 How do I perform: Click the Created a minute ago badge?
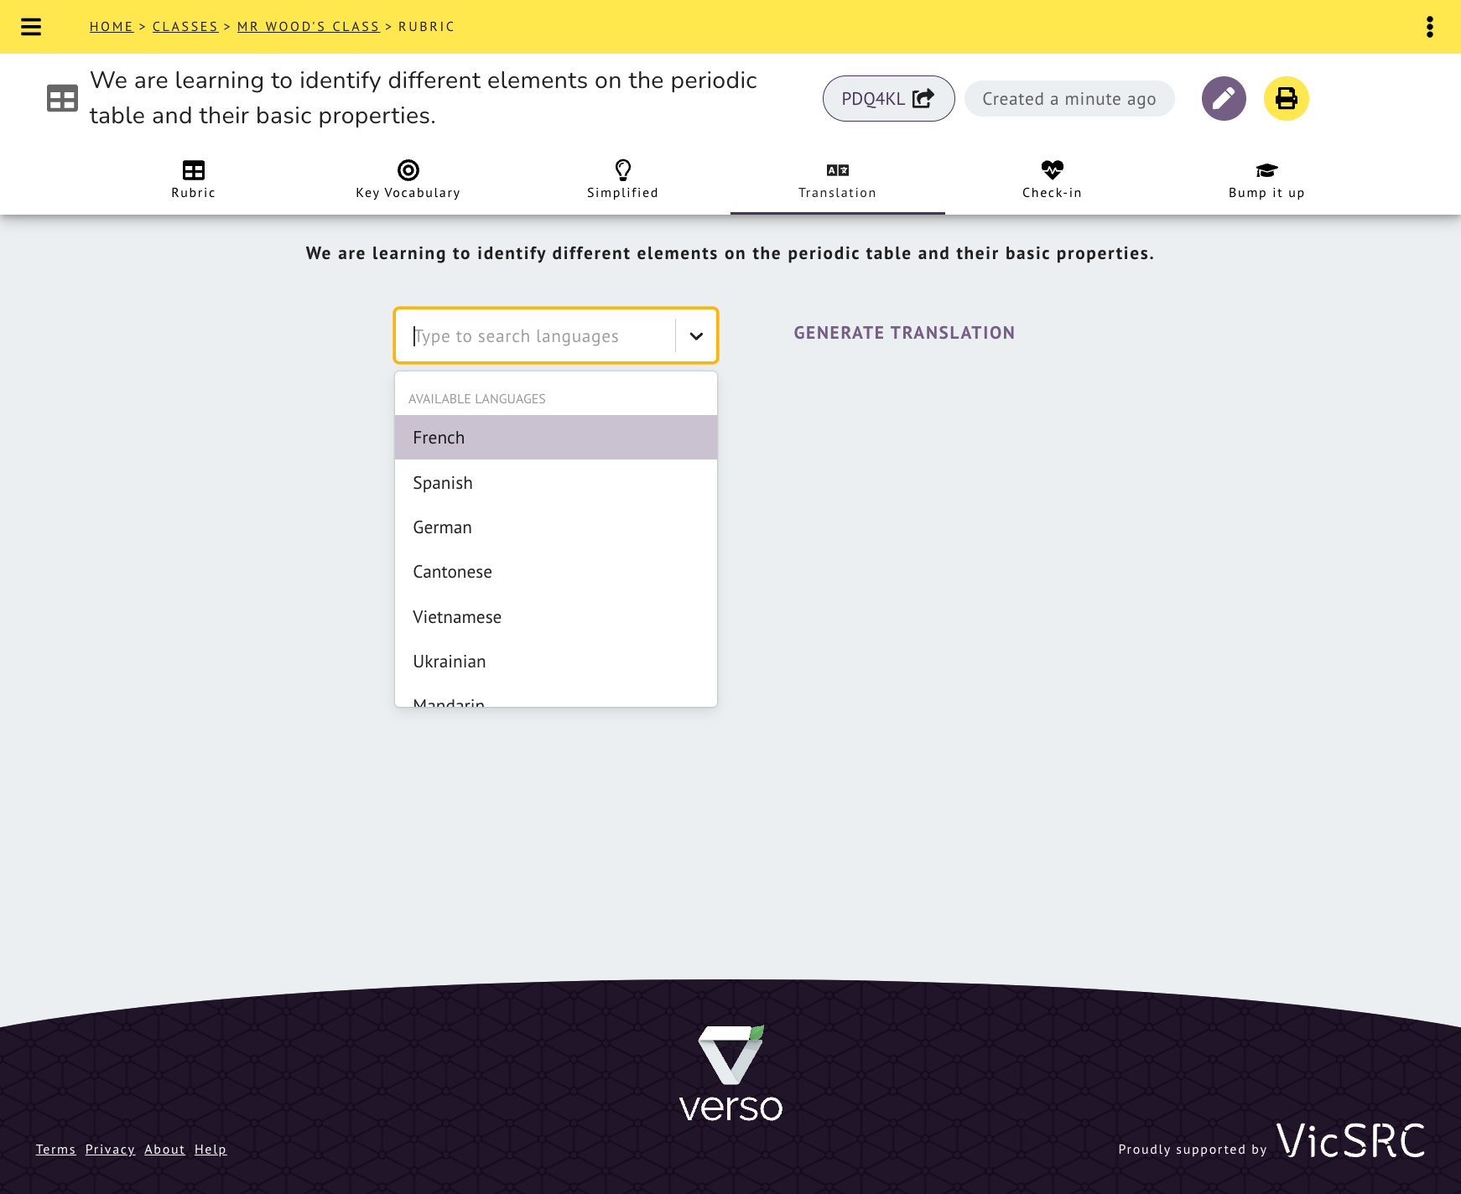pyautogui.click(x=1069, y=99)
